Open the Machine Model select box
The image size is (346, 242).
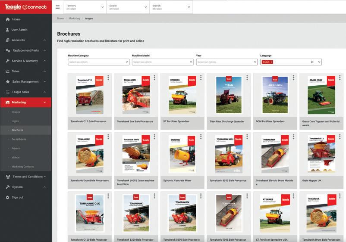tap(163, 62)
